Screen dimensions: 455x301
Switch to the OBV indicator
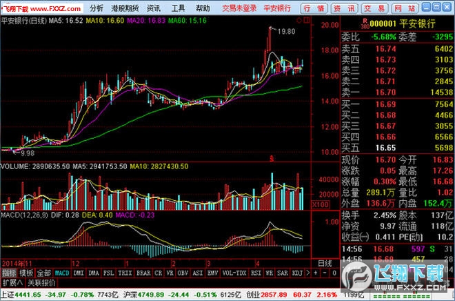(183, 273)
